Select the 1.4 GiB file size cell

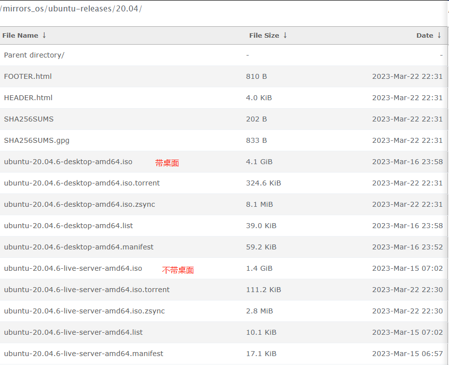coord(259,268)
